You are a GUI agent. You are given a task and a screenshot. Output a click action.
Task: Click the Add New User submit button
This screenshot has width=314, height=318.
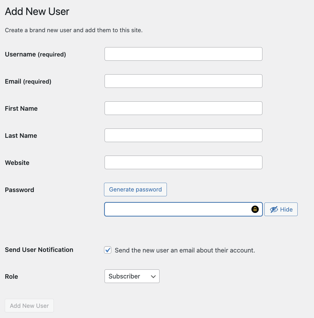pyautogui.click(x=29, y=305)
